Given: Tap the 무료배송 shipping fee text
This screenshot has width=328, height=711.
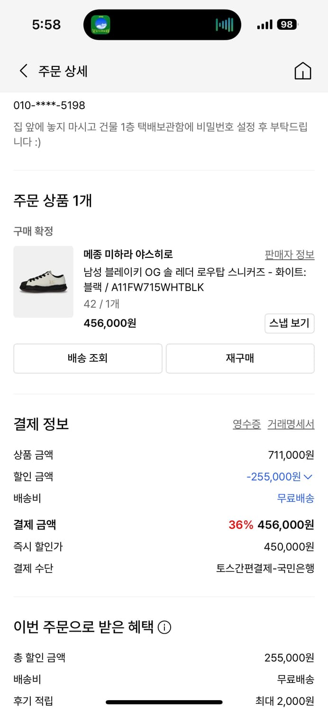Looking at the screenshot, I should pyautogui.click(x=295, y=498).
